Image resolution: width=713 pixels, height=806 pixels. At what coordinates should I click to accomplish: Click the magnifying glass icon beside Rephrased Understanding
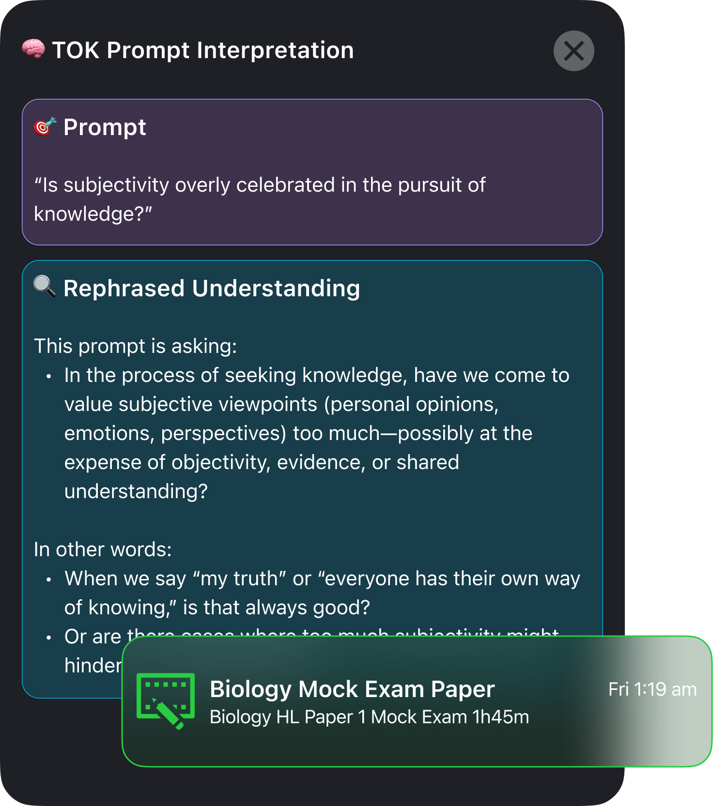45,287
